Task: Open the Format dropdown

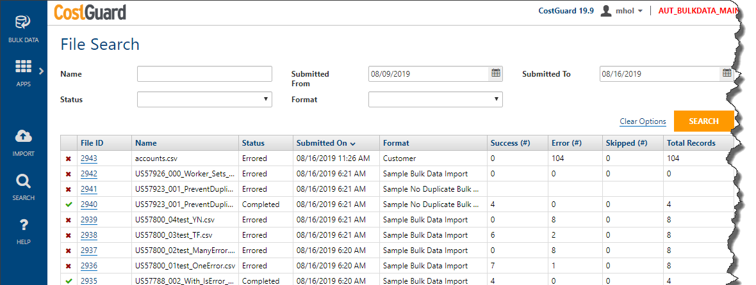Action: 435,99
